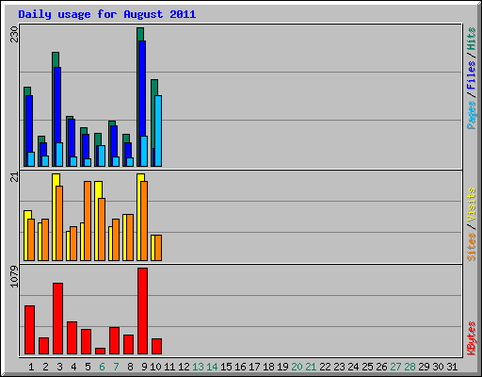Screen dimensions: 482x377
Task: Click day label "24" on the axis
Action: 353,367
